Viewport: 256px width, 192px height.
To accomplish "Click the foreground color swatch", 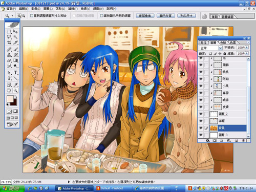I will (10, 99).
